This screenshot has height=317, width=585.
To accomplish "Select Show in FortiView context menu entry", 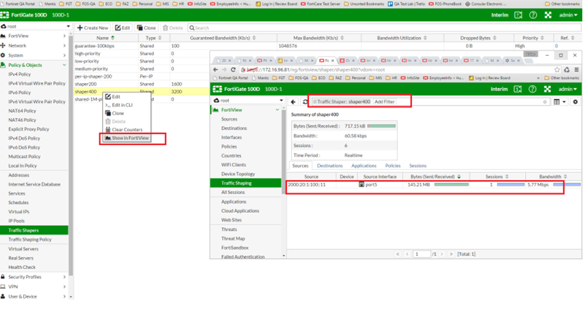I will [126, 138].
